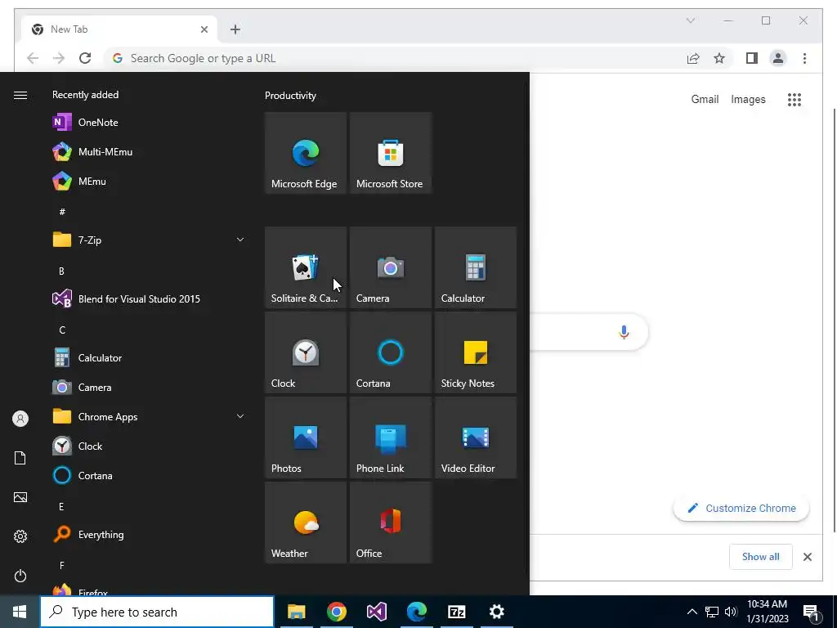Open Clock in the app list
Screen dimensions: 837x628
(x=149, y=446)
